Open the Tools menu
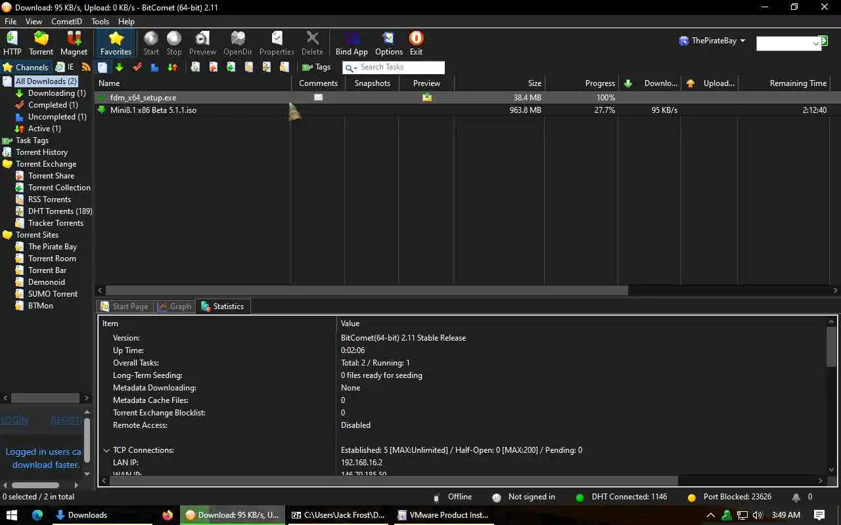 pyautogui.click(x=100, y=22)
